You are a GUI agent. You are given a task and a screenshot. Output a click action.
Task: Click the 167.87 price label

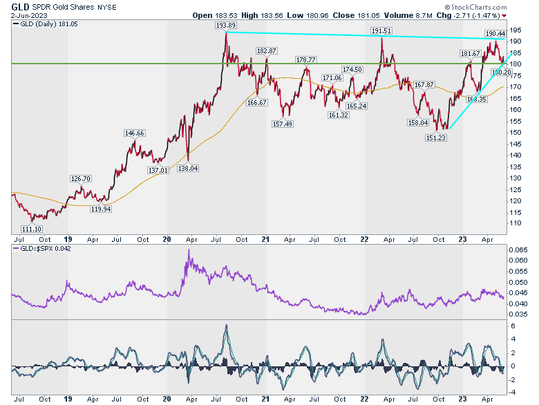tap(424, 84)
